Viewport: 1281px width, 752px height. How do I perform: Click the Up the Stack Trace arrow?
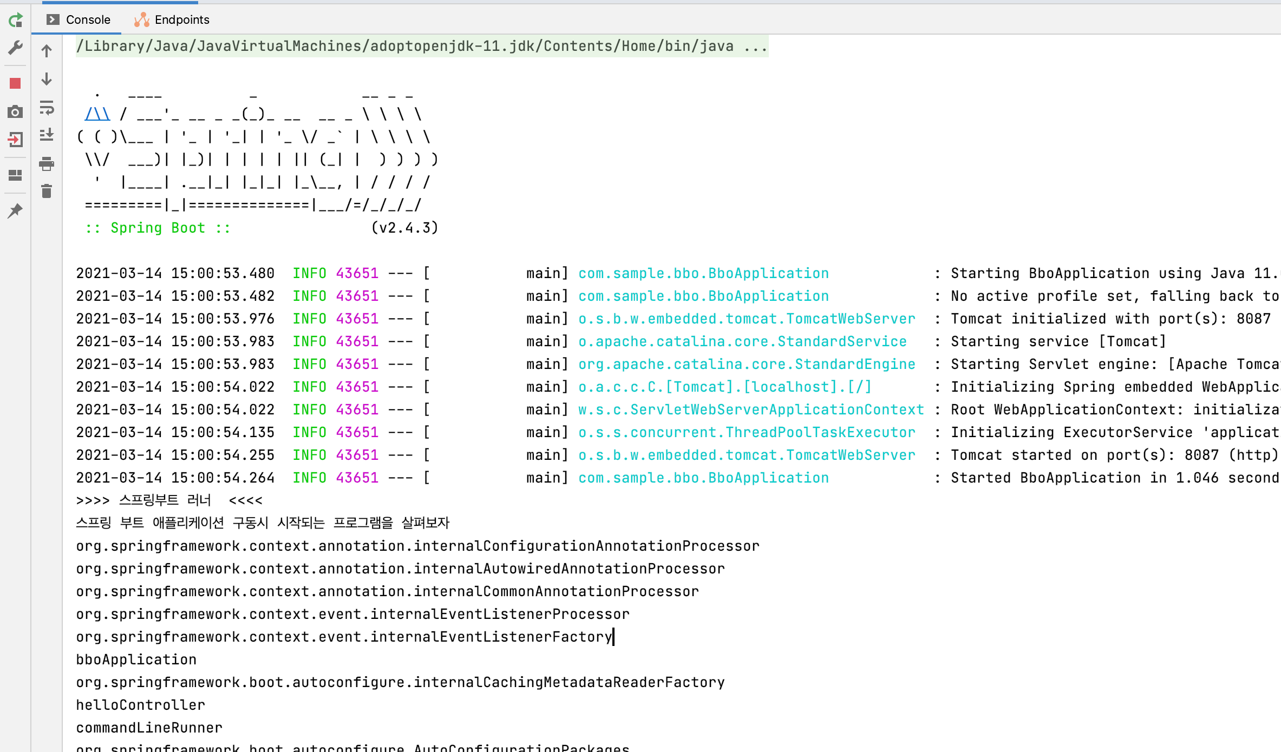(x=47, y=51)
